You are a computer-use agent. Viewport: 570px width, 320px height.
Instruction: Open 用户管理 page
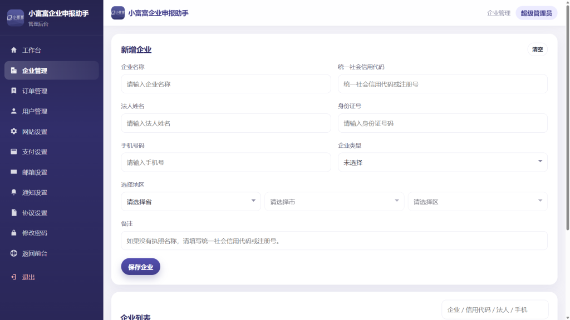[52, 111]
